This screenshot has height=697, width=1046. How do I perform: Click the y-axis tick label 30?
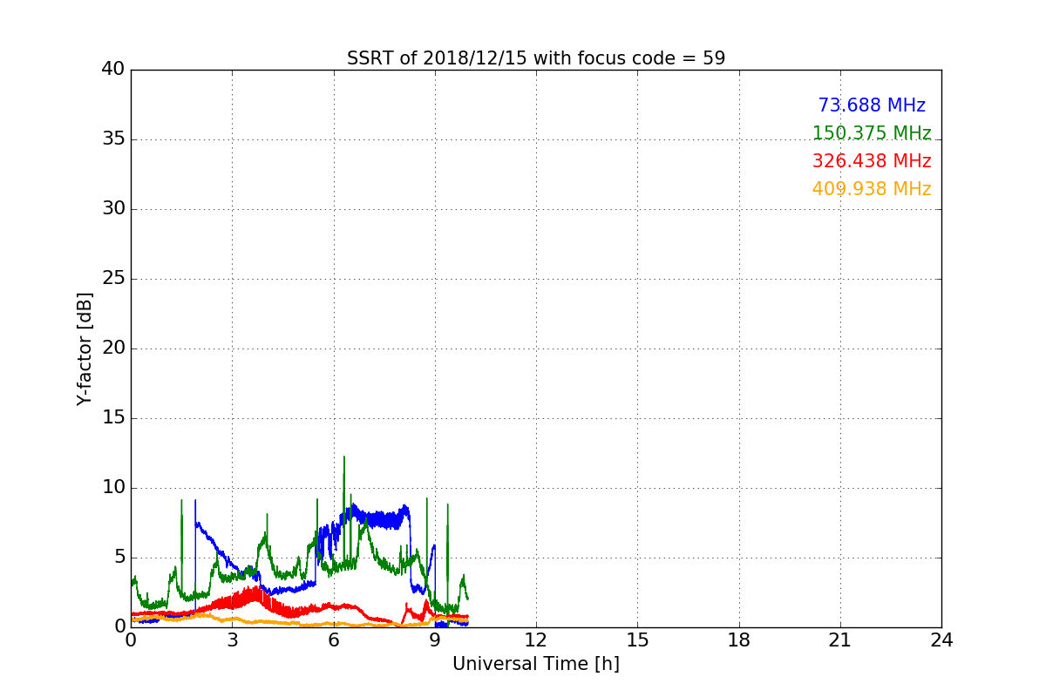[113, 209]
